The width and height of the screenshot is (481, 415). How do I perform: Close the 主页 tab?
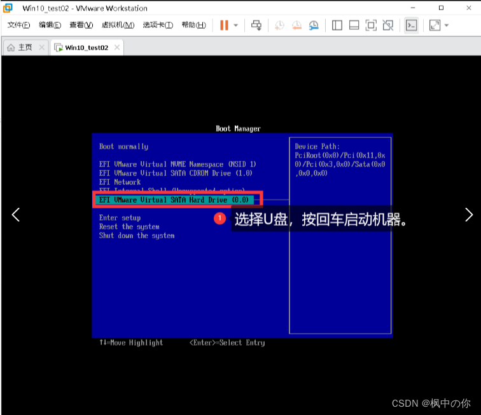point(42,47)
